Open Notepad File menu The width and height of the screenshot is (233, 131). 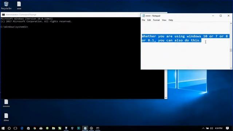click(x=143, y=20)
